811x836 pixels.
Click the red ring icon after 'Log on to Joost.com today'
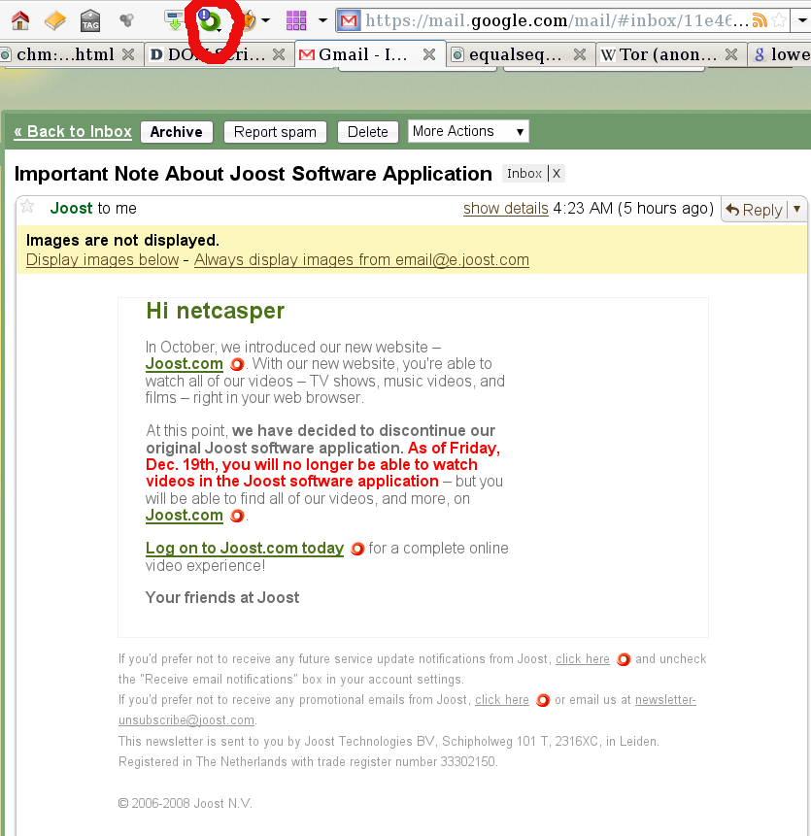tap(357, 549)
